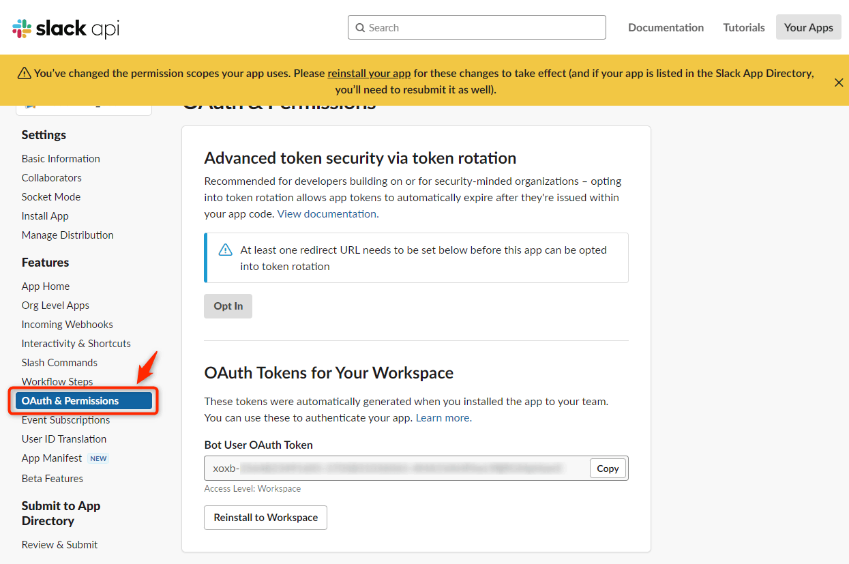Open User ID Translation
The image size is (849, 564).
64,439
